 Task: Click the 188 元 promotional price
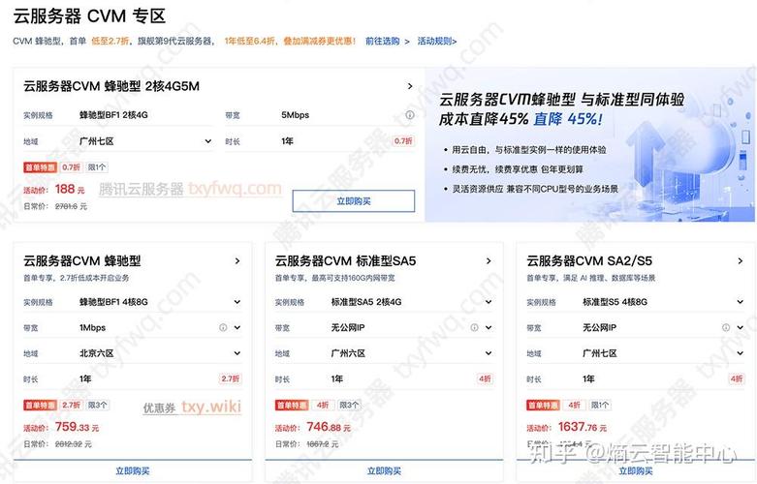click(x=70, y=189)
